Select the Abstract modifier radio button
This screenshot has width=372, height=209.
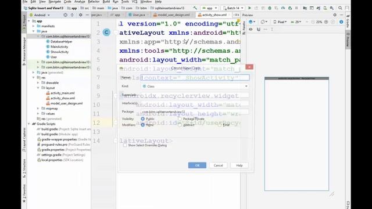point(180,125)
